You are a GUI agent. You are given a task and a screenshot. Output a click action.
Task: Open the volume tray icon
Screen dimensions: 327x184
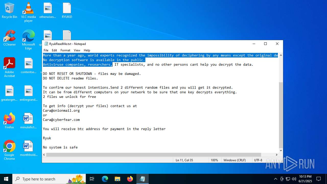(x=294, y=179)
